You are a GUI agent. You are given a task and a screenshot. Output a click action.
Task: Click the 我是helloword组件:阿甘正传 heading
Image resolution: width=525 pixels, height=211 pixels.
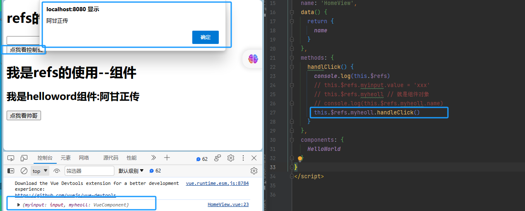point(73,97)
